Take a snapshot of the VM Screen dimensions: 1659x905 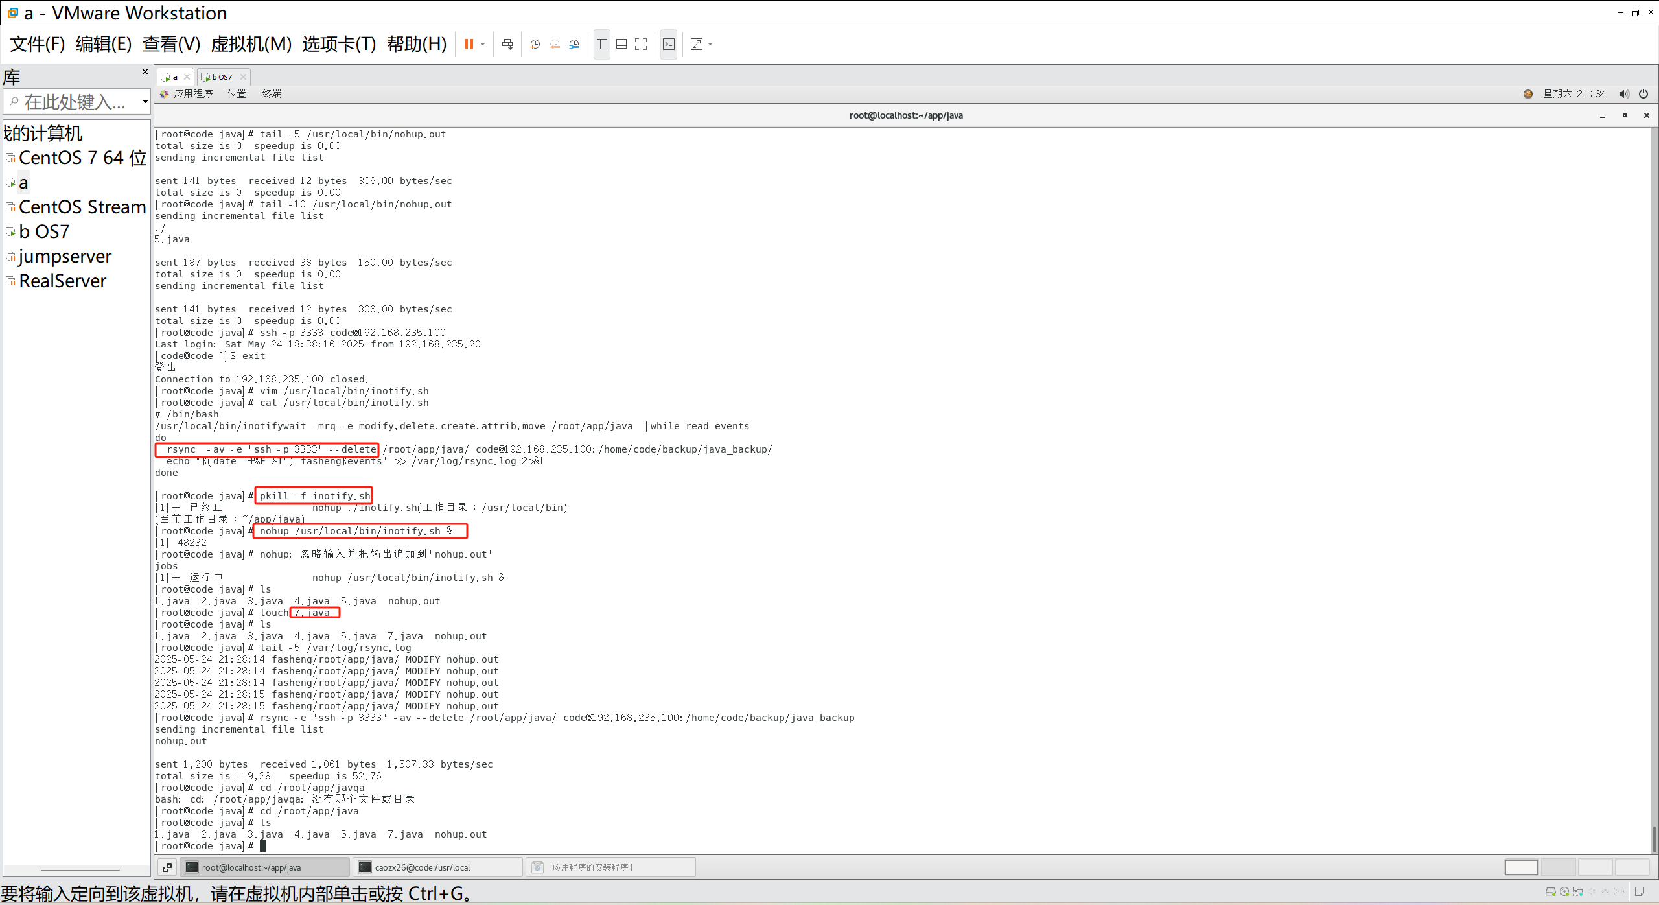[535, 44]
